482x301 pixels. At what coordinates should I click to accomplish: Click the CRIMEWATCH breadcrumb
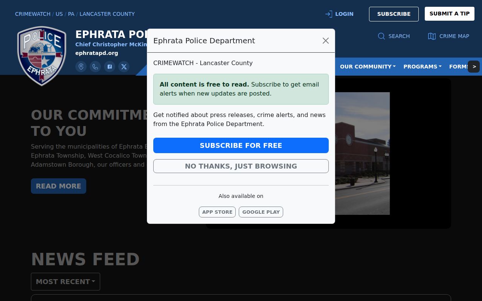coord(33,14)
